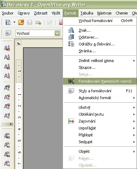Open the dropdown arrow next to New document
Screen dimensions: 137x169
(14, 22)
